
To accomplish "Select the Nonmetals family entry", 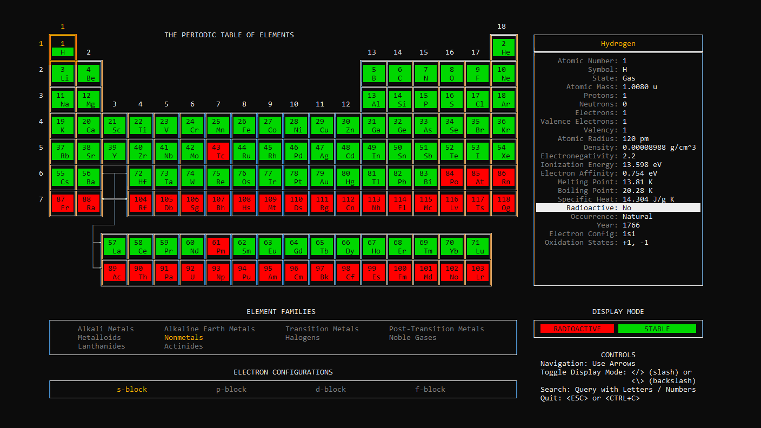I will 184,337.
